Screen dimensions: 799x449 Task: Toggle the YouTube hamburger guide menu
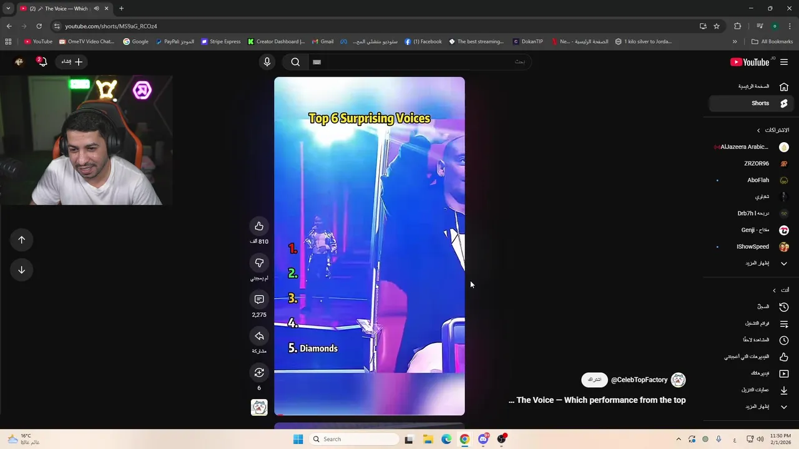(x=784, y=62)
